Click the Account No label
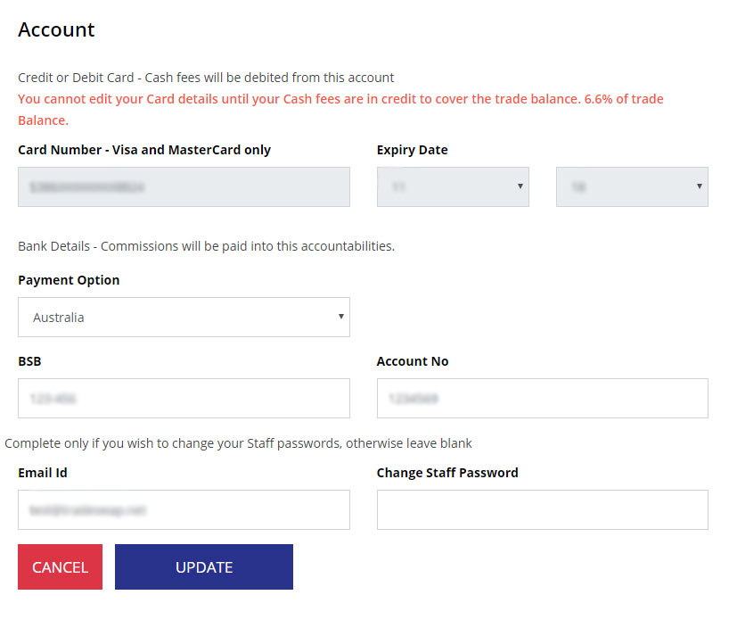This screenshot has width=729, height=628. (x=413, y=361)
